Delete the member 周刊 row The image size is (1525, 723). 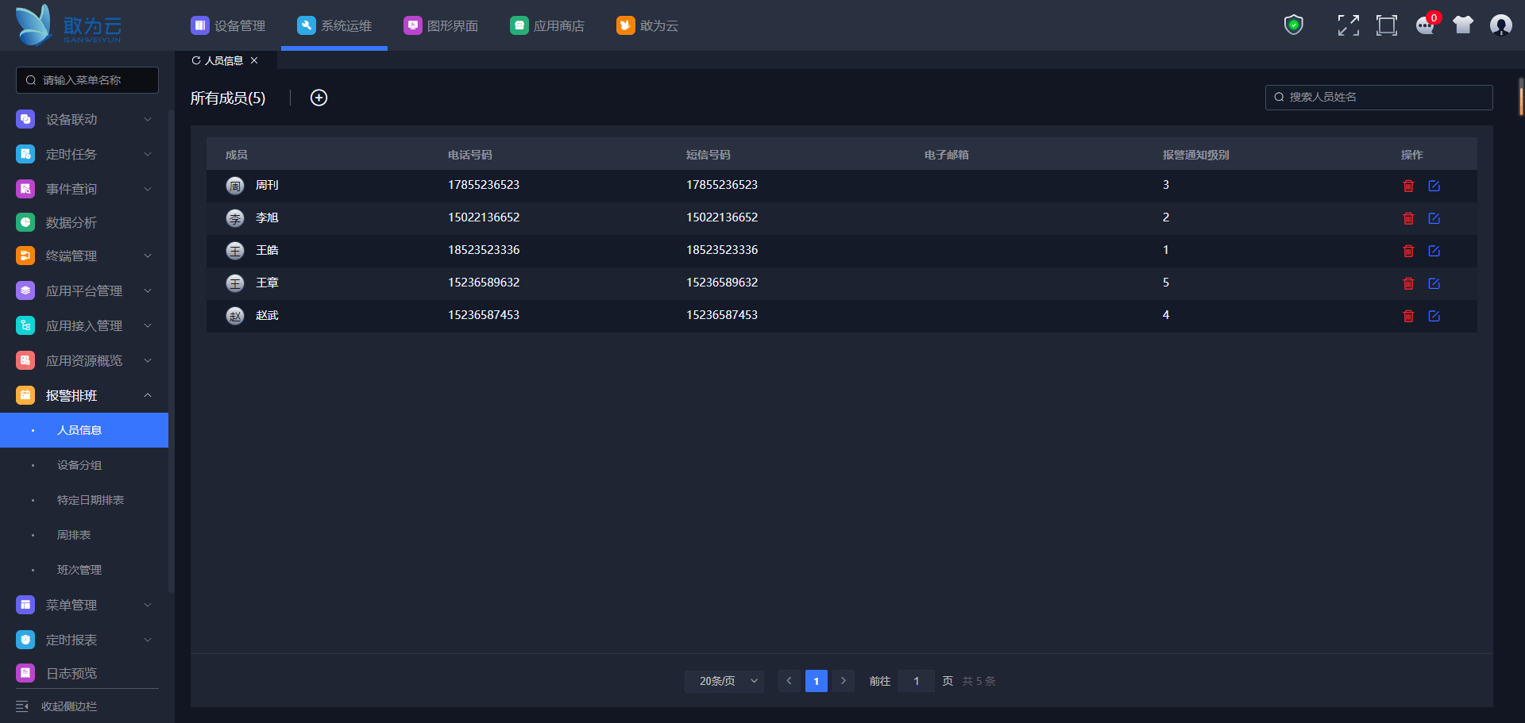[1408, 186]
